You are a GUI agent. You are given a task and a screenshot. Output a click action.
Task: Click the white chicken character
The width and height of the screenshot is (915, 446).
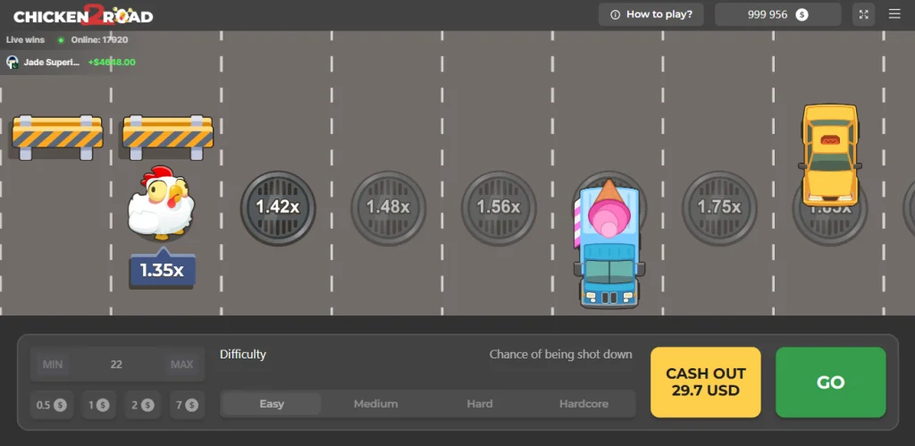tap(161, 203)
